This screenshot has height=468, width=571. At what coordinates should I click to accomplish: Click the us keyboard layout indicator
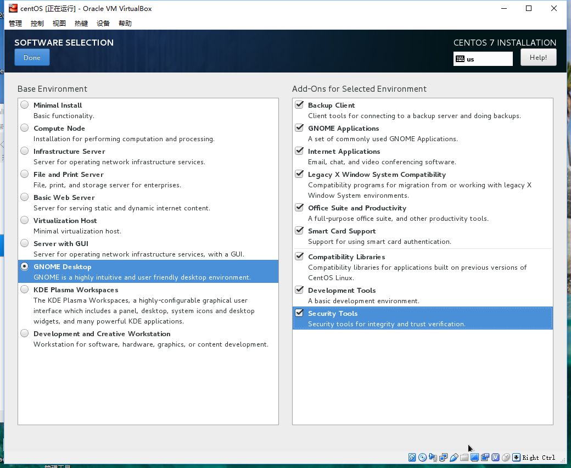483,59
